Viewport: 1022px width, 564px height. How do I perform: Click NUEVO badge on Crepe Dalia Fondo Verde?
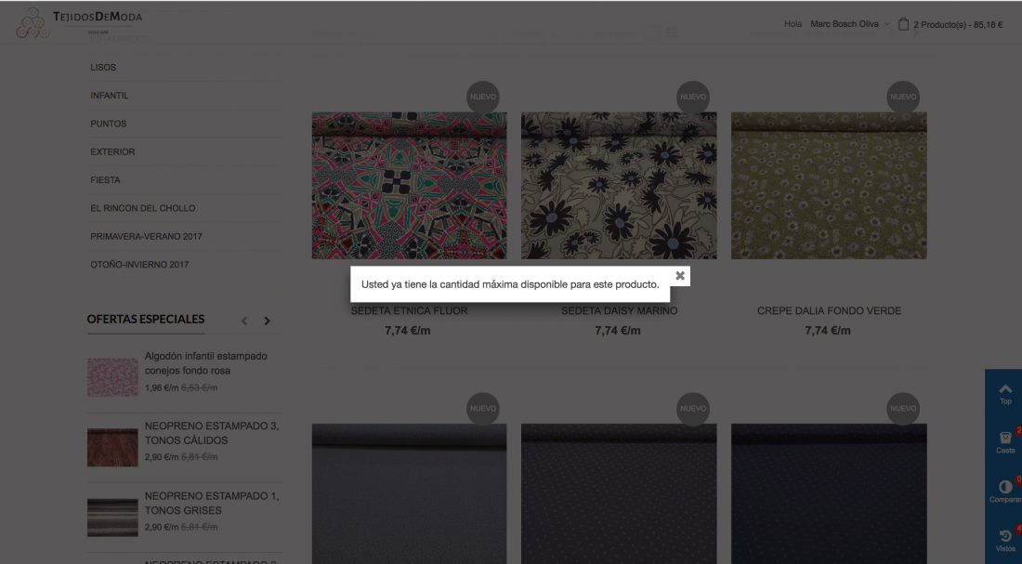click(903, 97)
